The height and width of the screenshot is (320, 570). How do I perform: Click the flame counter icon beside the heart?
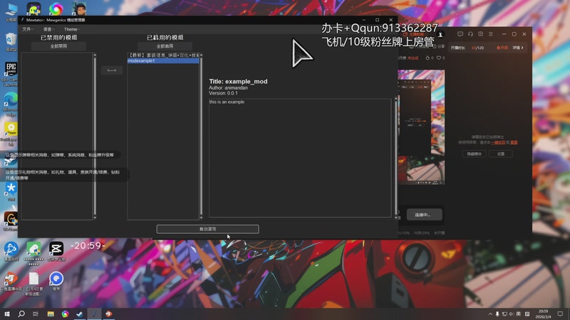pyautogui.click(x=427, y=58)
